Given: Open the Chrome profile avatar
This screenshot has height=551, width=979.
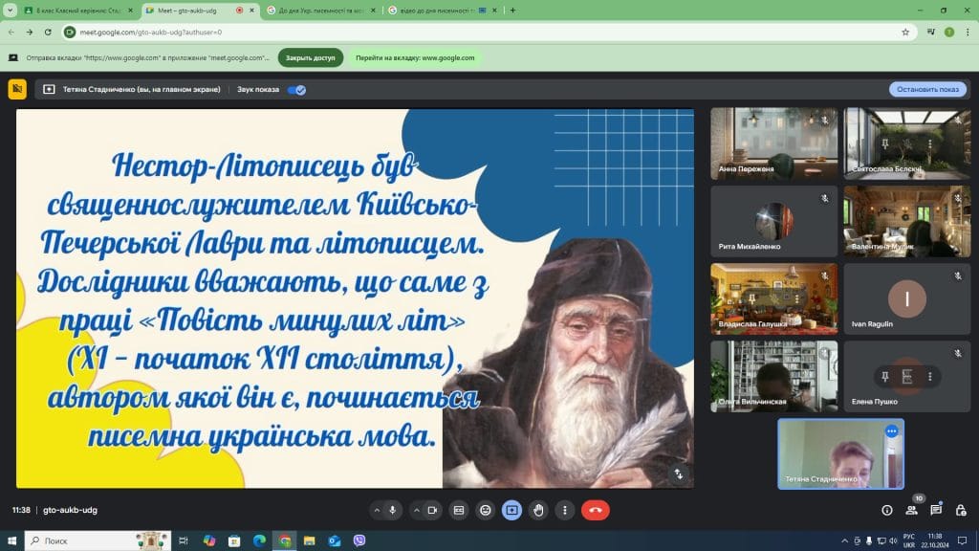Looking at the screenshot, I should tap(949, 32).
